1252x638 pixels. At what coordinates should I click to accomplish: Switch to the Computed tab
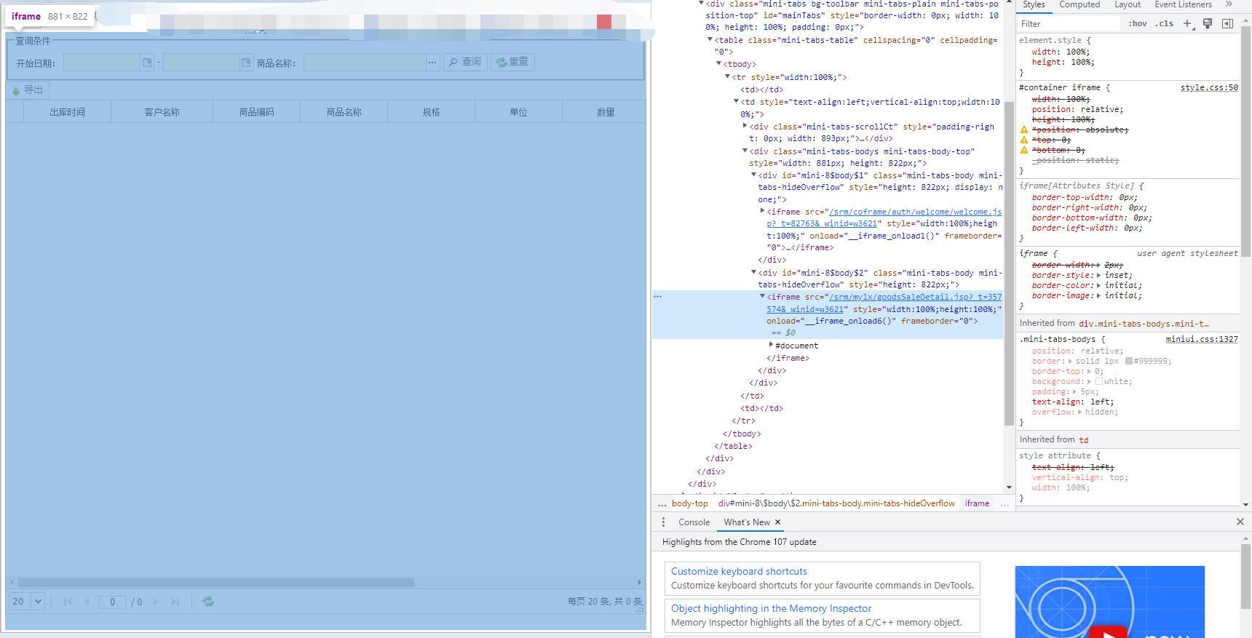pyautogui.click(x=1079, y=4)
